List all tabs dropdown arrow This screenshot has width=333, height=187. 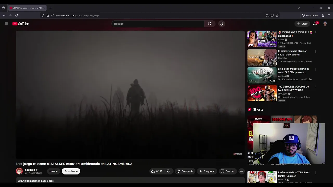click(299, 8)
